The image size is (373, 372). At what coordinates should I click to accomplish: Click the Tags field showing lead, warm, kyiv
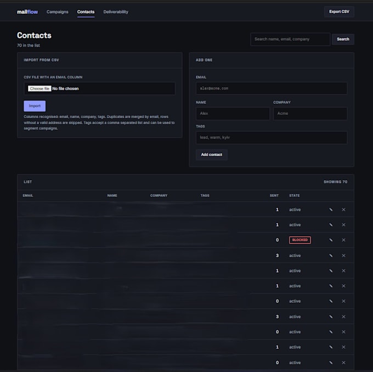[272, 137]
